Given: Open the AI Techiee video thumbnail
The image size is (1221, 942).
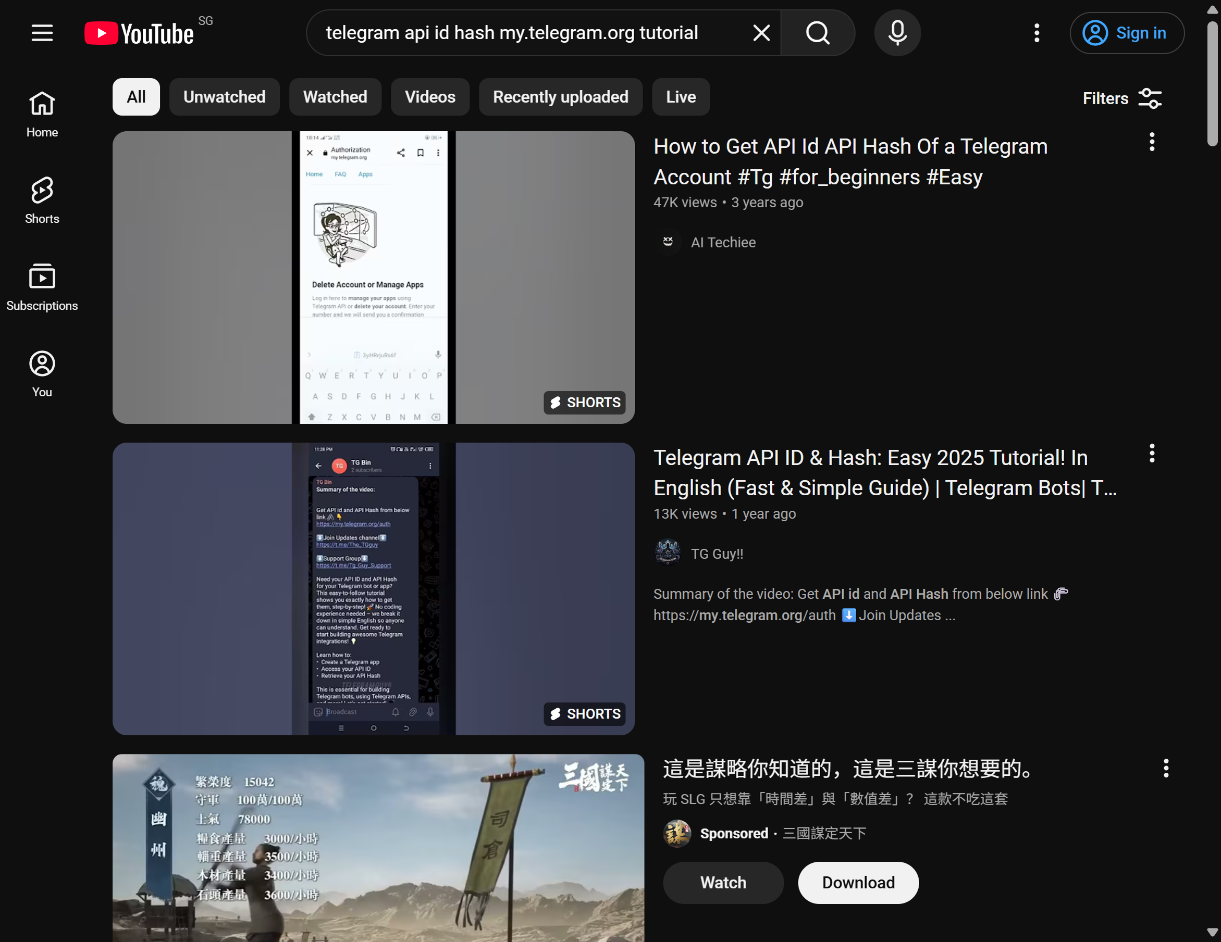Looking at the screenshot, I should [374, 277].
